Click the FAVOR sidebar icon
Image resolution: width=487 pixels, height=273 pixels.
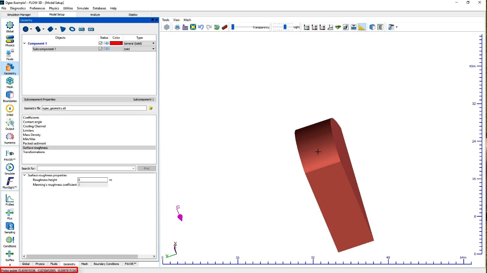(x=10, y=155)
